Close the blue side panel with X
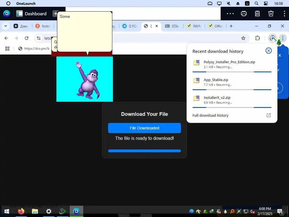The height and width of the screenshot is (217, 289). 280,55
